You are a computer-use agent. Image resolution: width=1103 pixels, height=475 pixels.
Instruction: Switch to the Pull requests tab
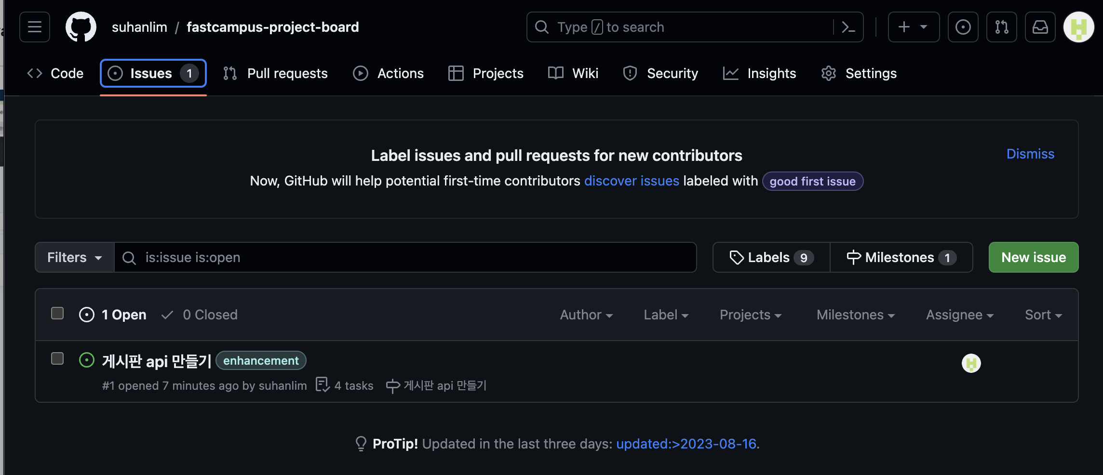(275, 73)
